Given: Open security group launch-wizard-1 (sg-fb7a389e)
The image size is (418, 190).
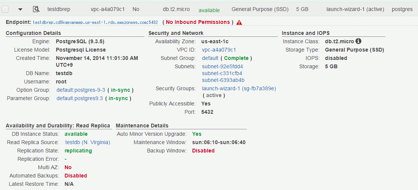Looking at the screenshot, I should [239, 88].
